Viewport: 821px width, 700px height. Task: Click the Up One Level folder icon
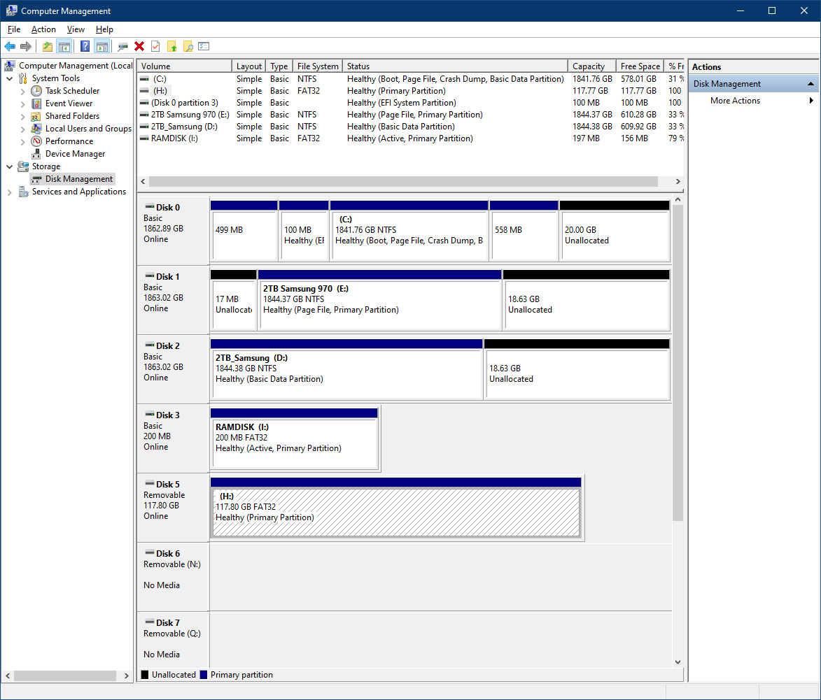pyautogui.click(x=47, y=46)
